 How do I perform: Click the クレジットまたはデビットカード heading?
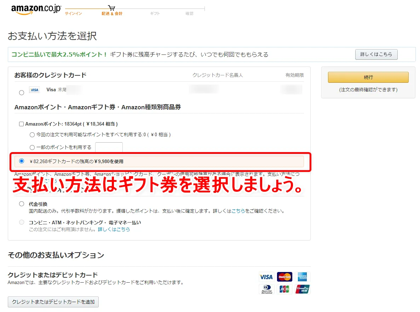tap(53, 275)
